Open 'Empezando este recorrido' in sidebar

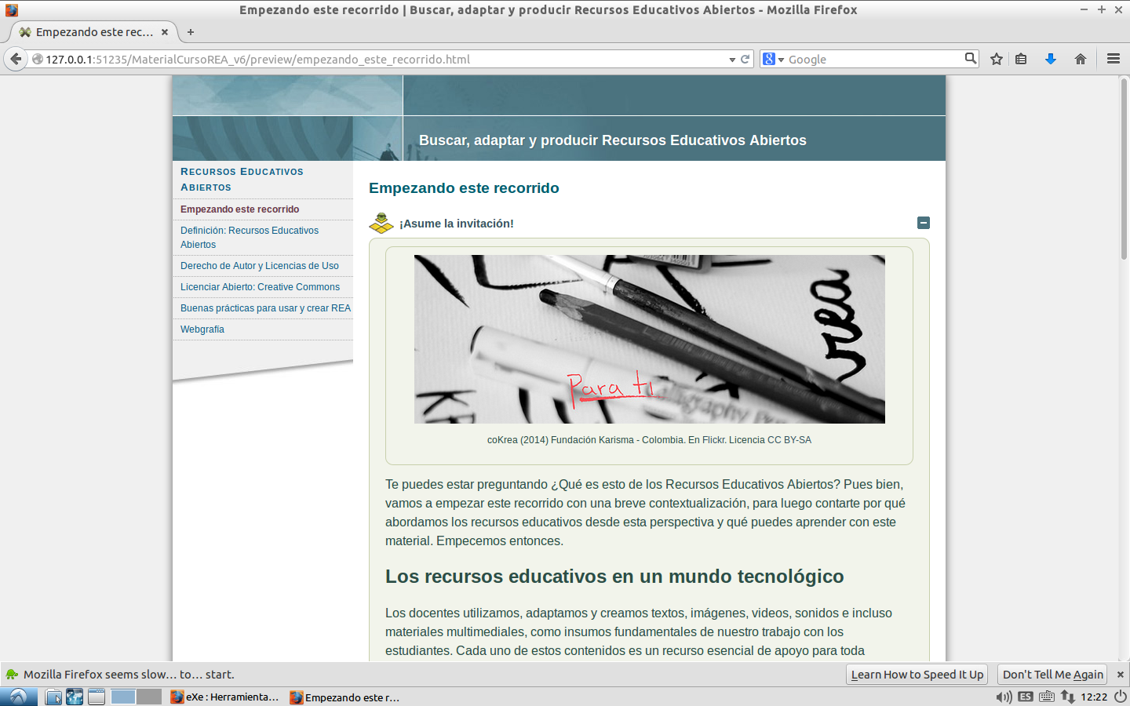tap(239, 209)
